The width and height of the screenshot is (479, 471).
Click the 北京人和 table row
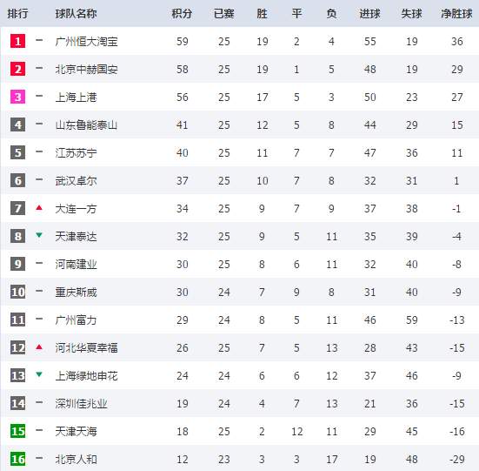pyautogui.click(x=240, y=459)
